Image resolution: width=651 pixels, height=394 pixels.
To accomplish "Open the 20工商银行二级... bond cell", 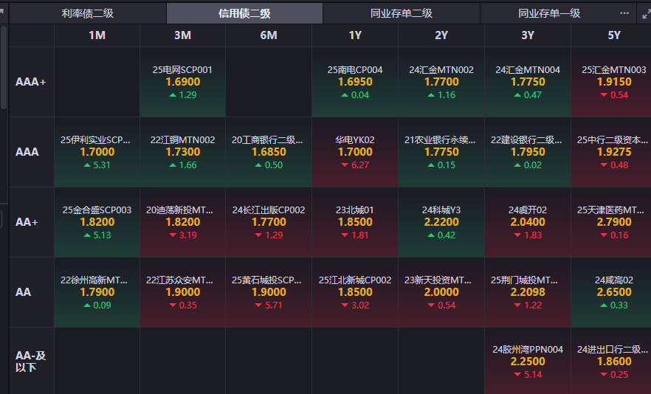I will click(x=269, y=152).
